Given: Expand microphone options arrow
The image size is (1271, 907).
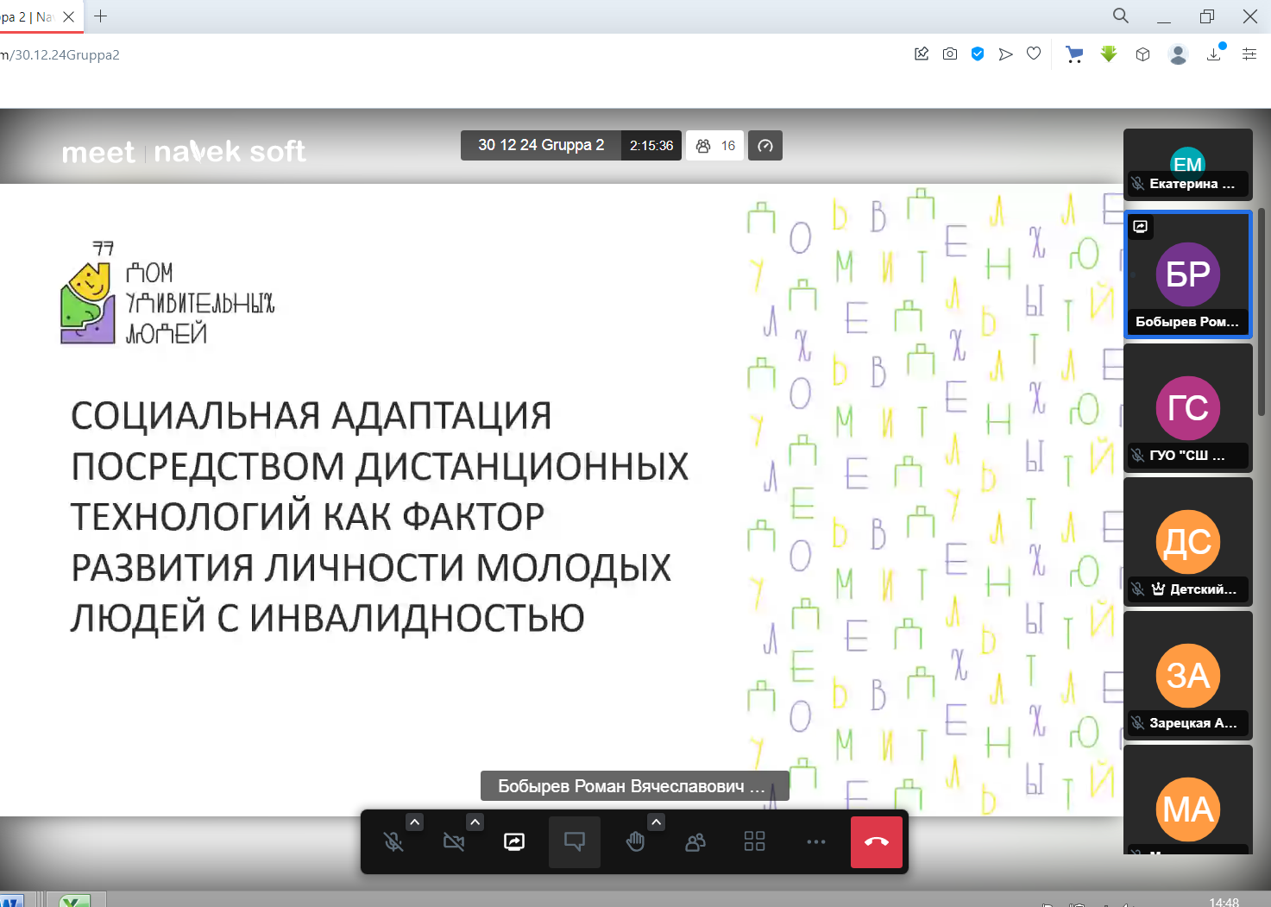Looking at the screenshot, I should tap(415, 822).
